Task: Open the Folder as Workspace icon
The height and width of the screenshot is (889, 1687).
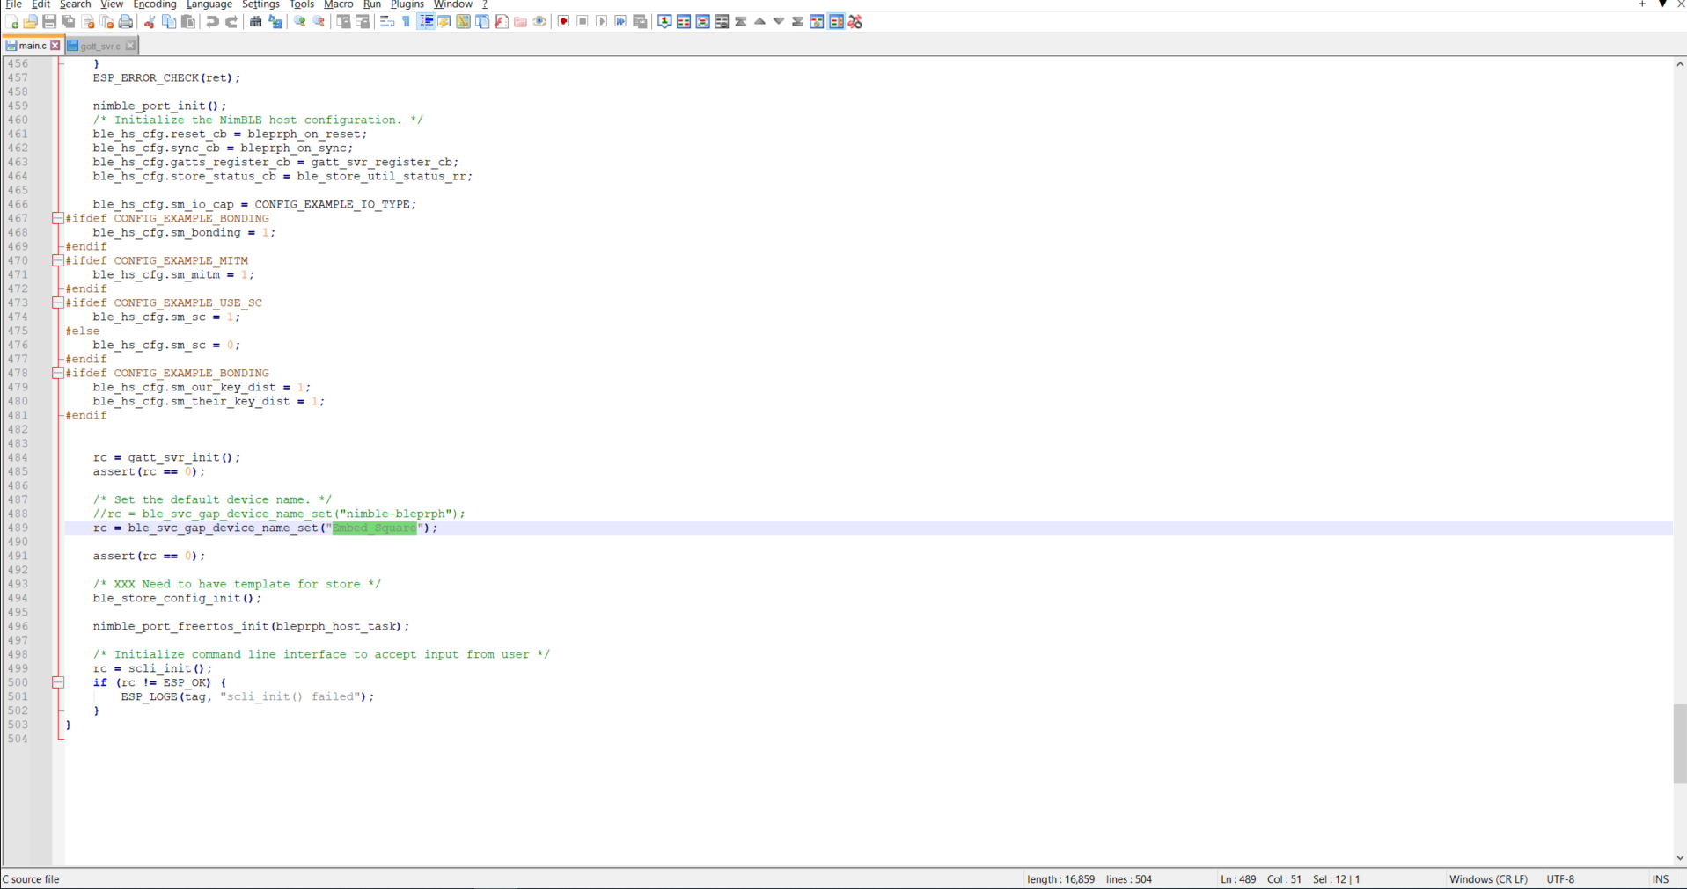Action: click(x=520, y=22)
